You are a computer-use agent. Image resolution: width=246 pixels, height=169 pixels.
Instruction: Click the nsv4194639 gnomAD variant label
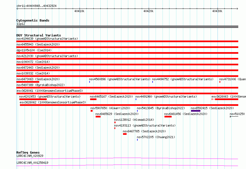47,39
